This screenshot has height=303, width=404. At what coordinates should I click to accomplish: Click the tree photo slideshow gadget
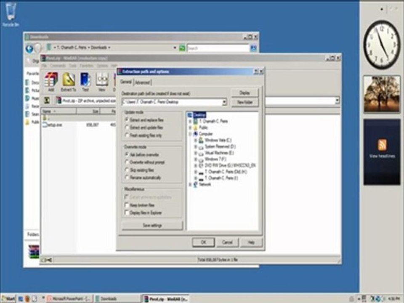(x=382, y=94)
